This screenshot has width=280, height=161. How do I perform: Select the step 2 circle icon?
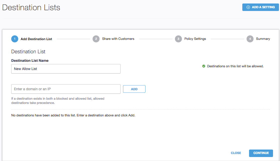tap(96, 39)
